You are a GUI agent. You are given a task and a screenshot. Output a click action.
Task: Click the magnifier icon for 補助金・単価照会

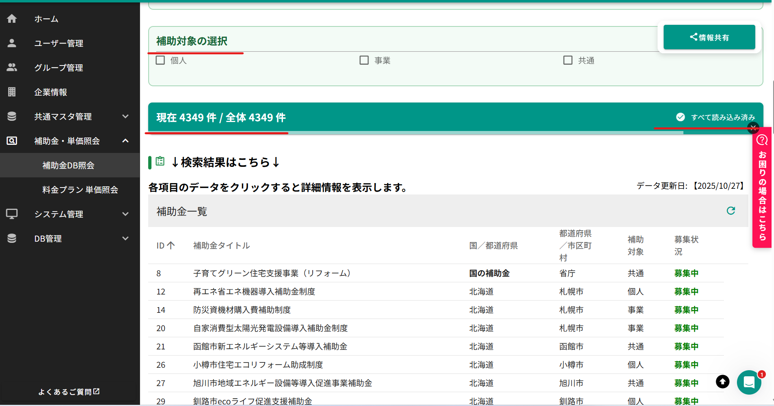click(x=11, y=141)
